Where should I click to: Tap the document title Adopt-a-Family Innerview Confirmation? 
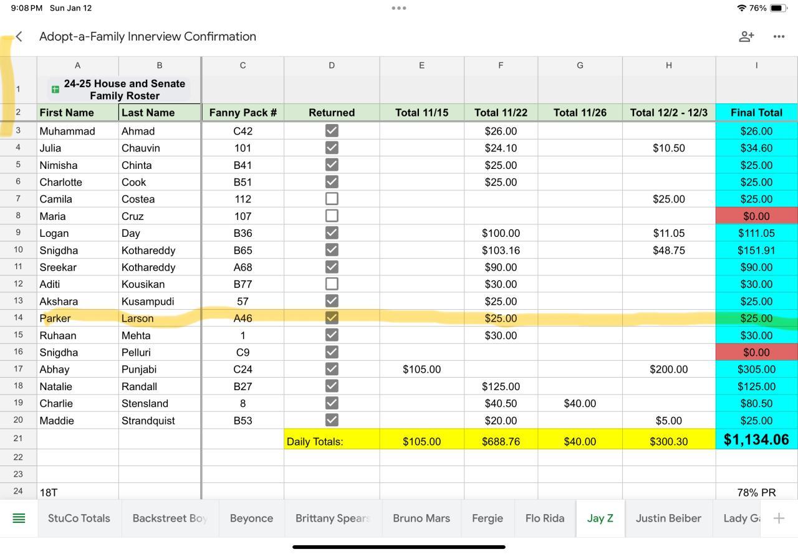pos(148,37)
